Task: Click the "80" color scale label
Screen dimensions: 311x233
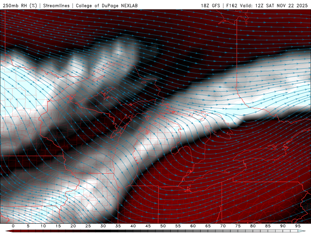Action: 253,226
